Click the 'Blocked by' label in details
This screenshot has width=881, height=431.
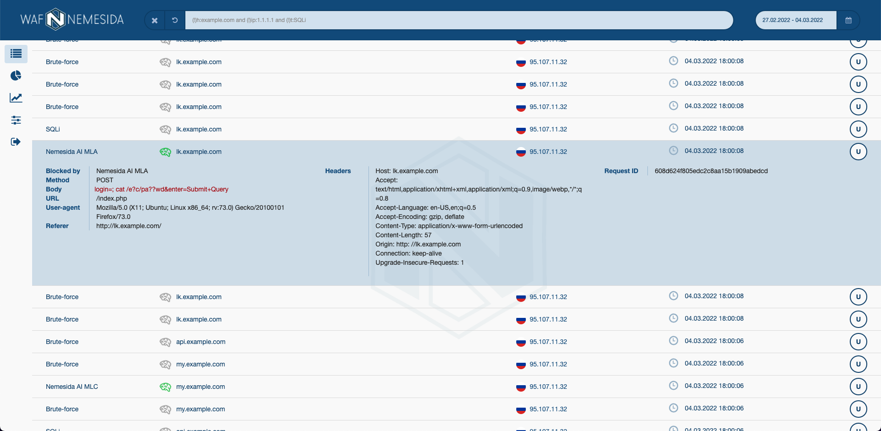(63, 171)
